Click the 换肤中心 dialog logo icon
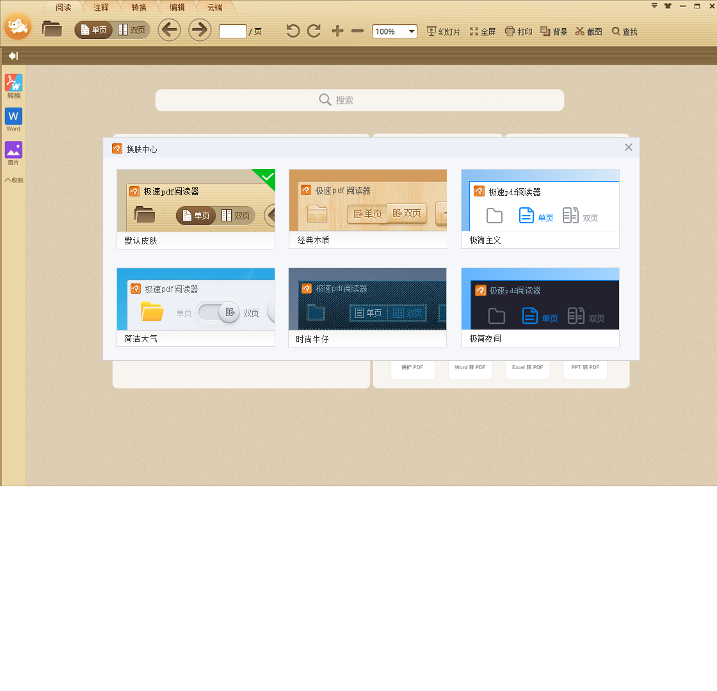The image size is (717, 691). 117,148
